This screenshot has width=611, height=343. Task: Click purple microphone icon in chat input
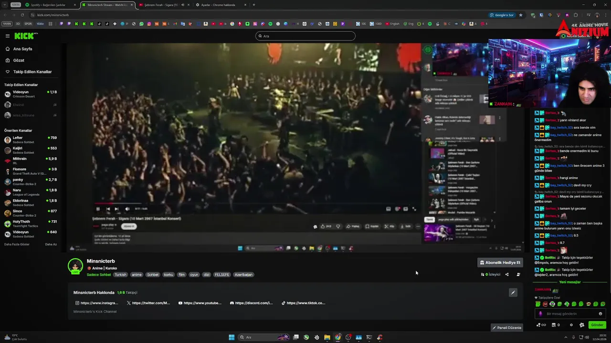540,314
